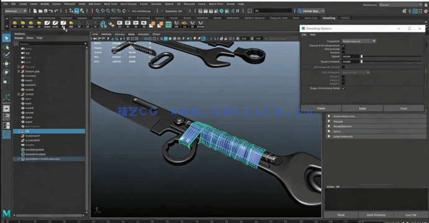Click the pause viewport icon in status line
The image size is (429, 223).
(238, 11)
